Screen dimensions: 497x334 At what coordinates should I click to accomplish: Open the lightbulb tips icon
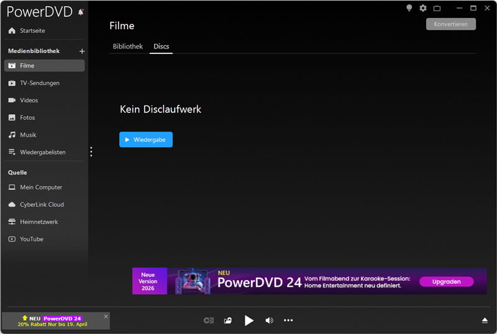coord(409,8)
